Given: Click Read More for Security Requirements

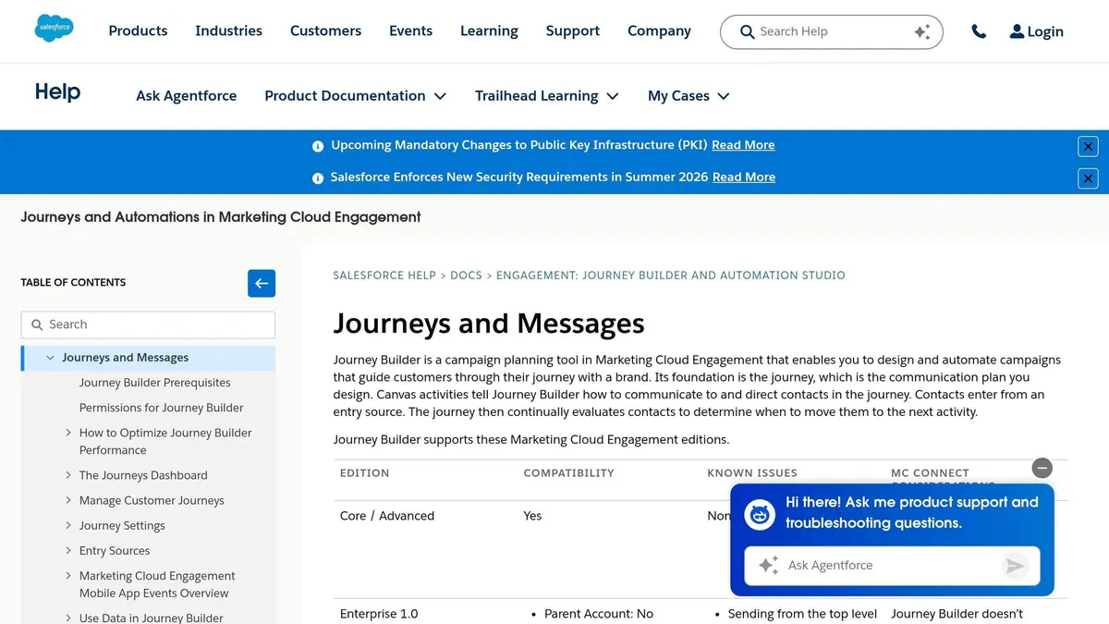Looking at the screenshot, I should pos(744,177).
